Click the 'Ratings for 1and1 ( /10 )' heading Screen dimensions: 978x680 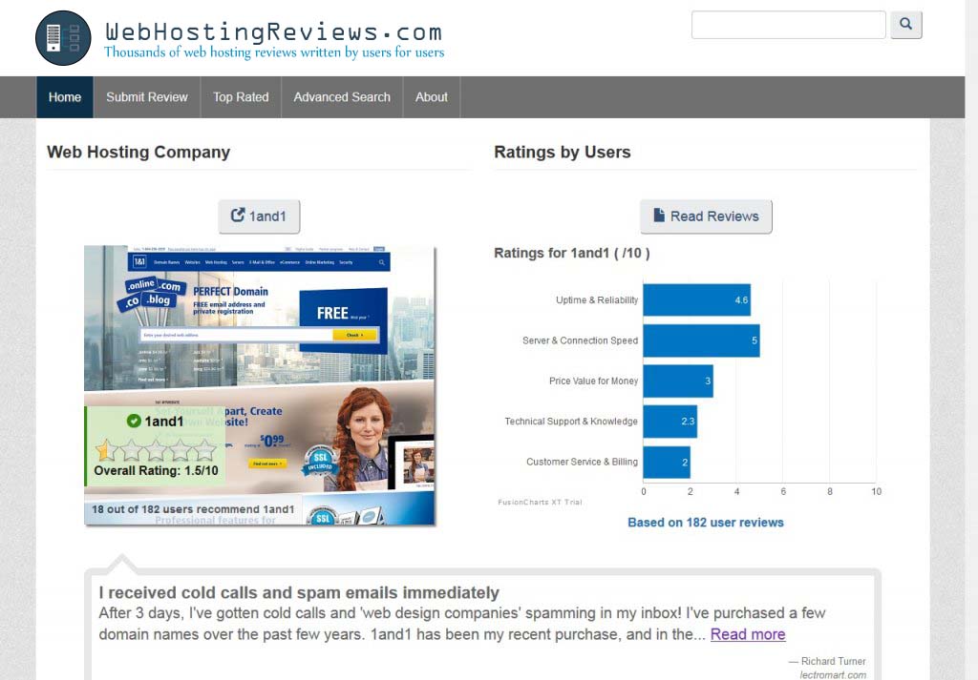[572, 253]
